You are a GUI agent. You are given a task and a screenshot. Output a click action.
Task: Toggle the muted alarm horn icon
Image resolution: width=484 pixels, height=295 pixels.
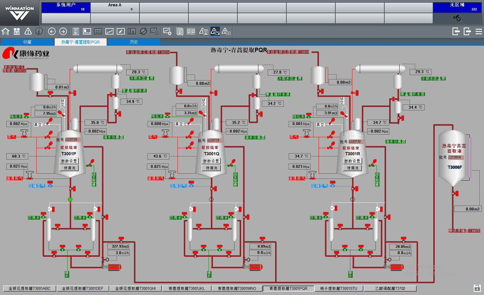point(457,18)
